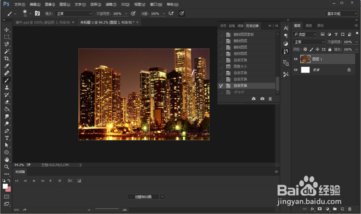Create new snapshot camera icon in History

[x=262, y=99]
